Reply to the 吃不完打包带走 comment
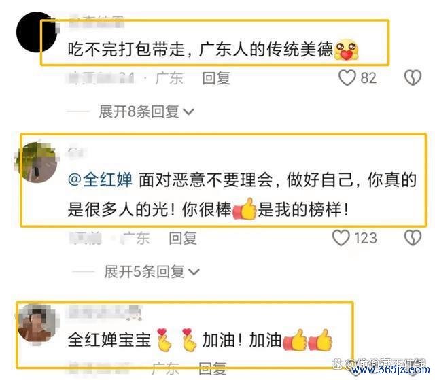 pyautogui.click(x=216, y=78)
